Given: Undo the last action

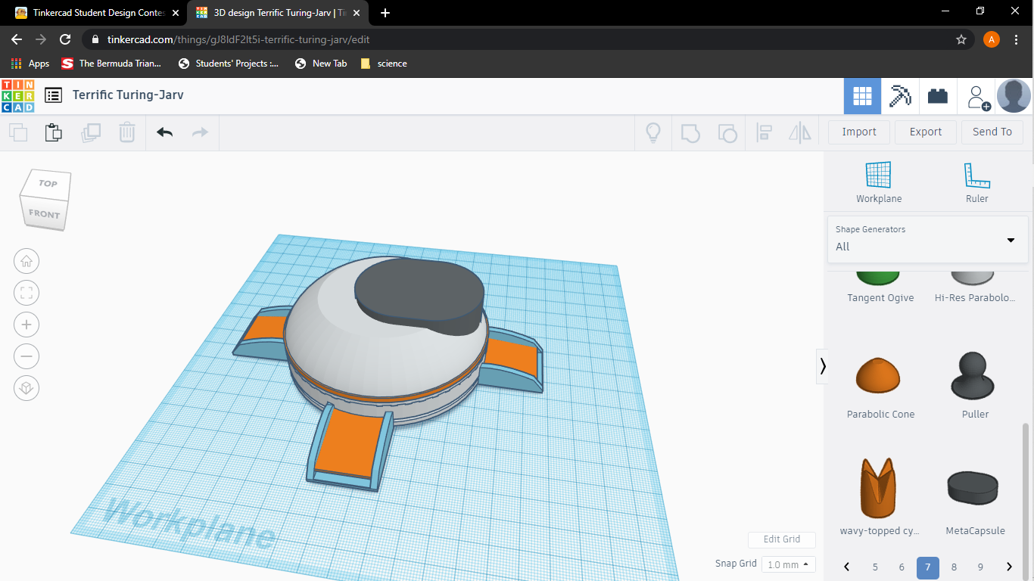Looking at the screenshot, I should 164,132.
